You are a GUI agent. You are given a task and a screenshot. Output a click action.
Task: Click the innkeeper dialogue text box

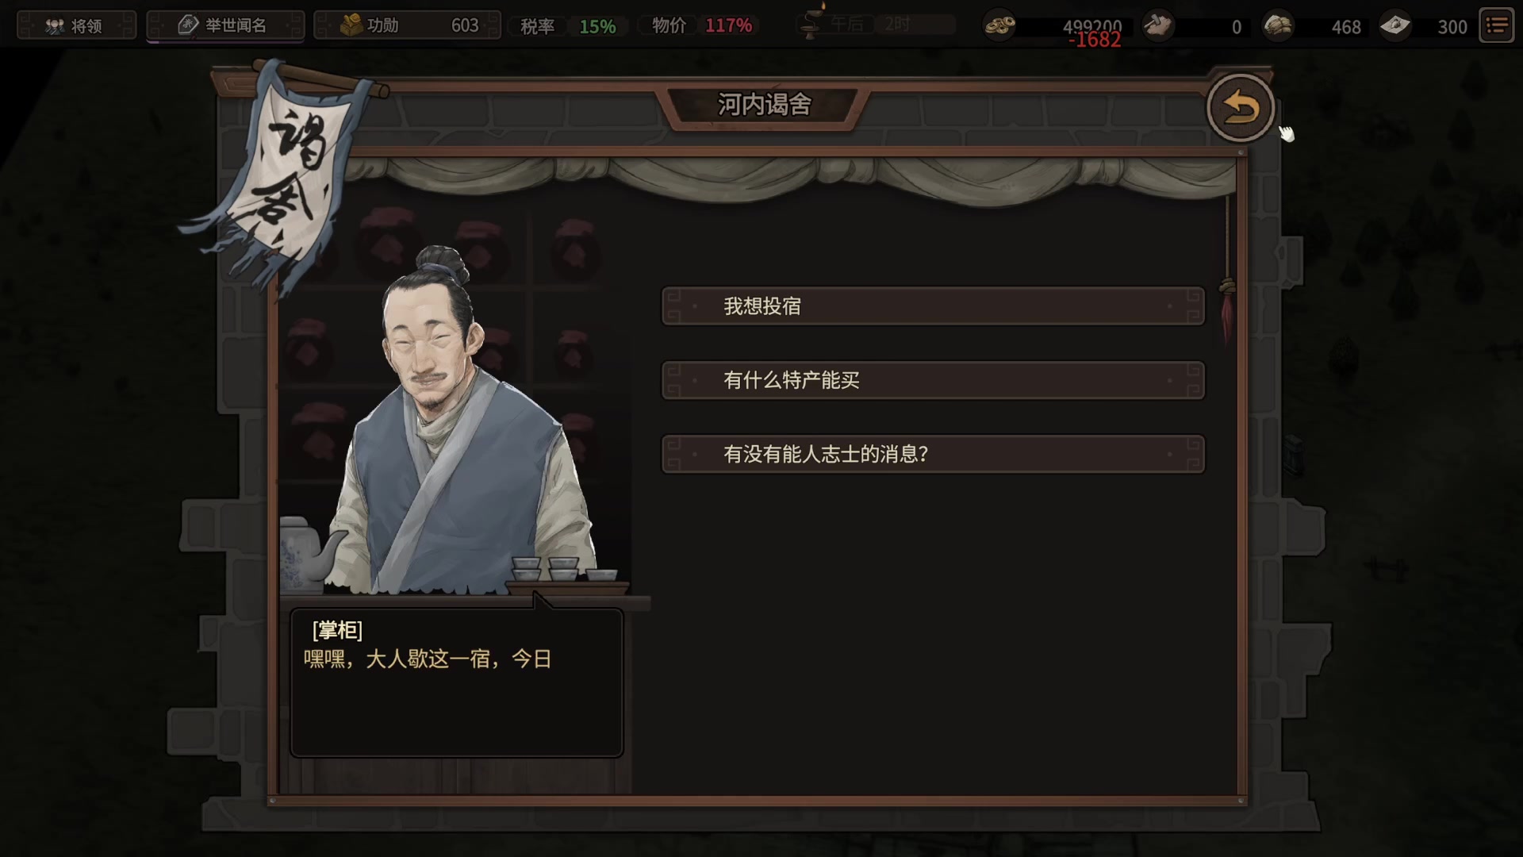(x=457, y=682)
